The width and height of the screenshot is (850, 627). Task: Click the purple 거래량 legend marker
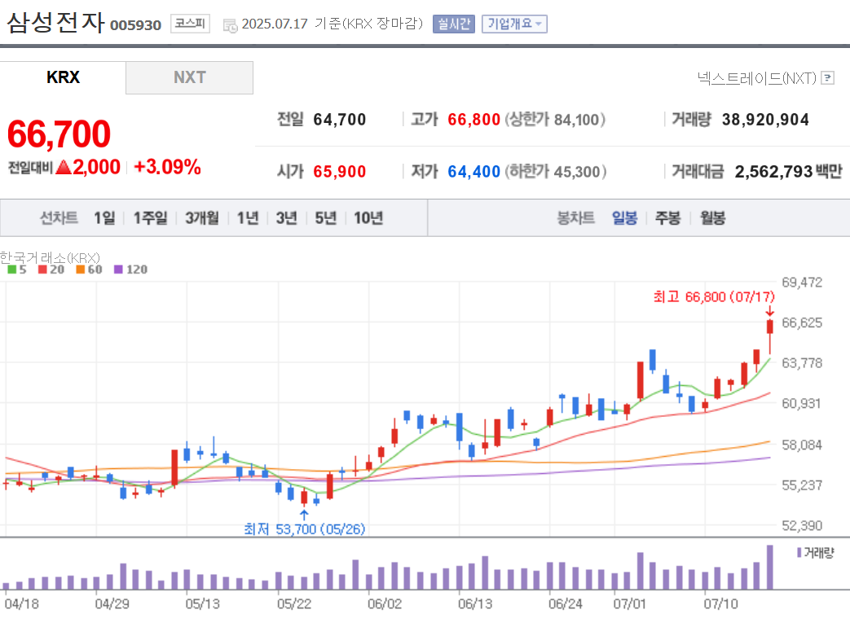pyautogui.click(x=799, y=552)
